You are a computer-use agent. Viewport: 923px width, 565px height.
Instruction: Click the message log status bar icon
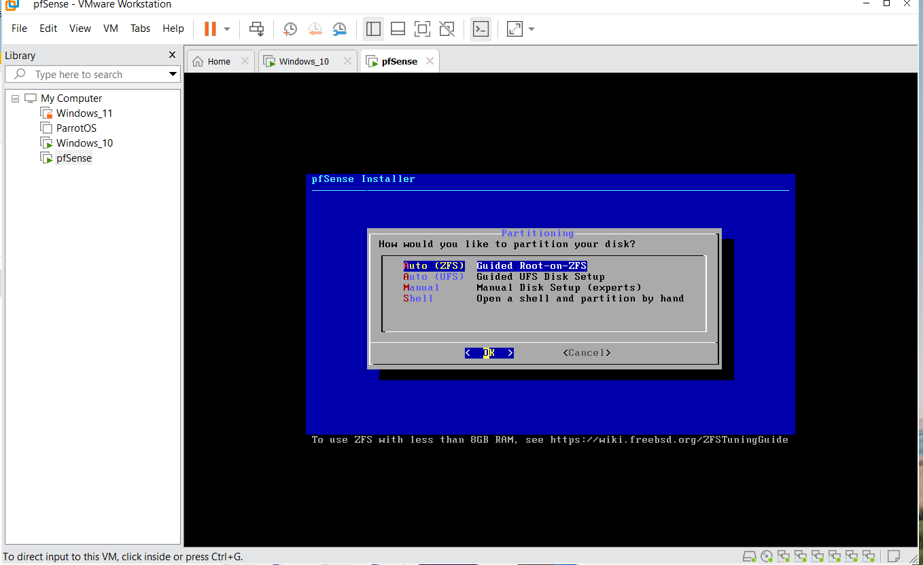point(894,556)
